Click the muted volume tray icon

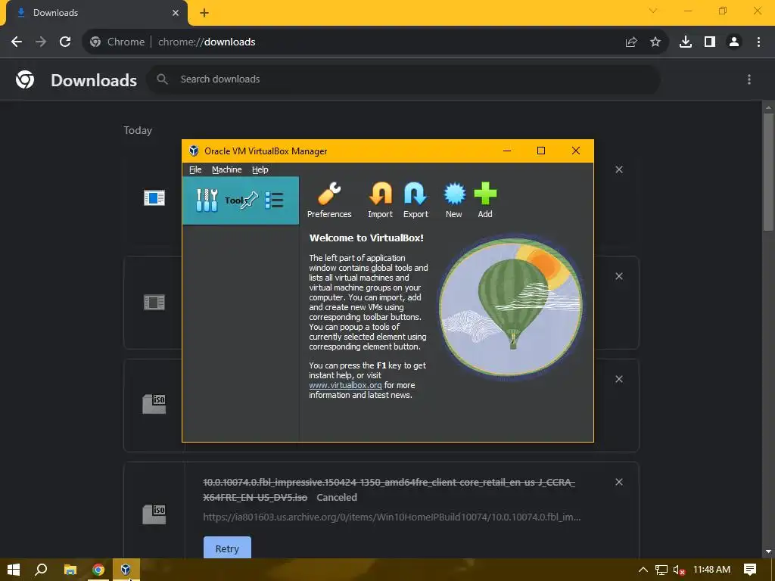679,570
